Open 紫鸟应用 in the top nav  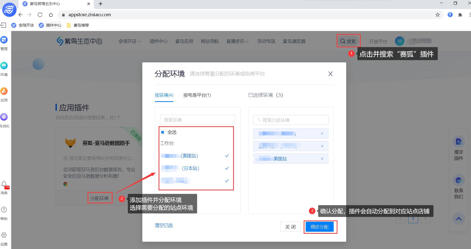point(184,41)
